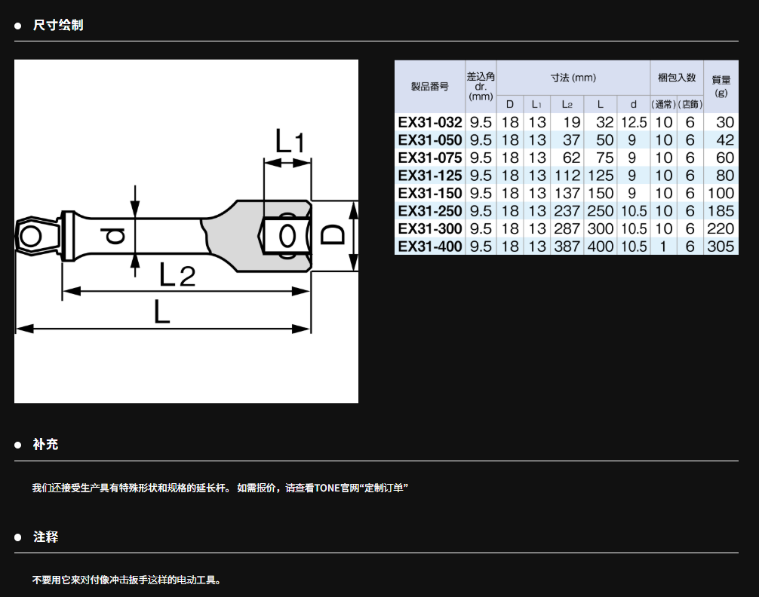This screenshot has width=759, height=597.
Task: Choose the EX31-125 row in the table
Action: click(429, 176)
